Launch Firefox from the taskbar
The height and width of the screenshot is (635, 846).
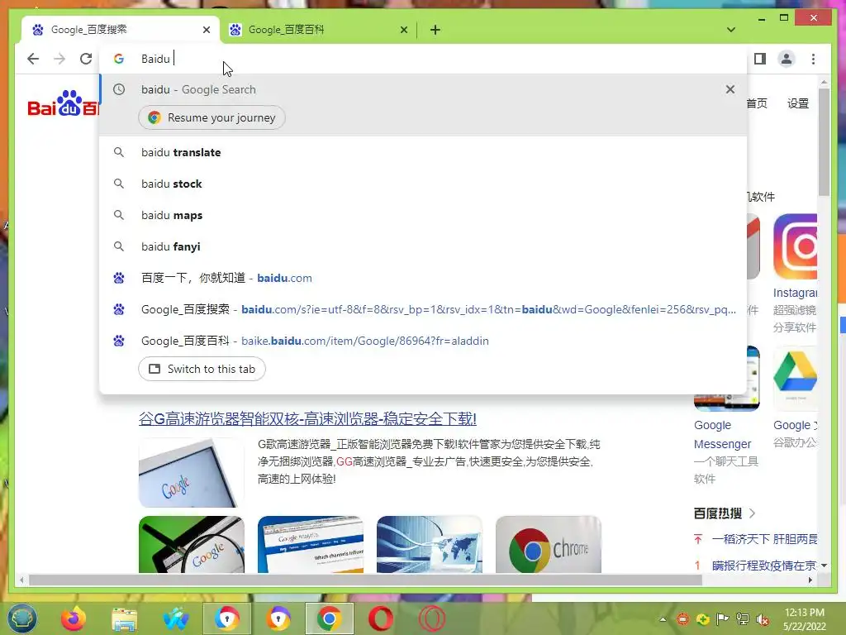coord(74,618)
